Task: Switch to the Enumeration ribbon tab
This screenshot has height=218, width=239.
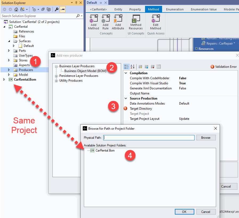Action: click(175, 9)
